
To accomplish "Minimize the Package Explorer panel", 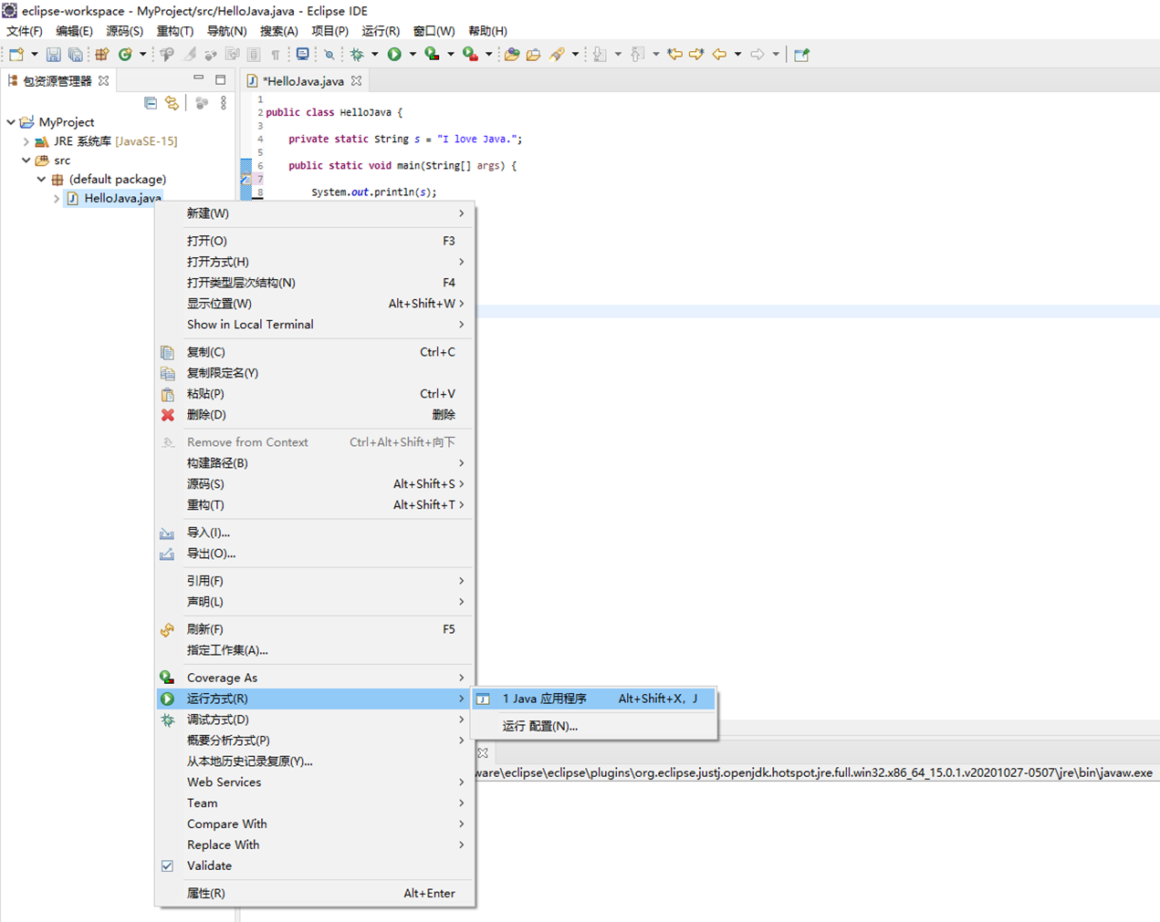I will click(x=198, y=79).
